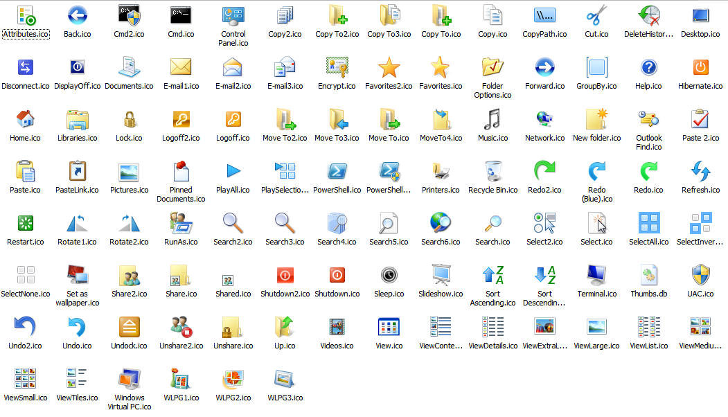Click the Thumbs.db file
The width and height of the screenshot is (728, 417).
click(648, 276)
